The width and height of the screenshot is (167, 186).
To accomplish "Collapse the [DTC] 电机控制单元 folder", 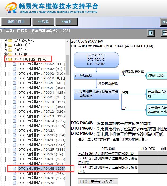I will (x=6, y=59).
